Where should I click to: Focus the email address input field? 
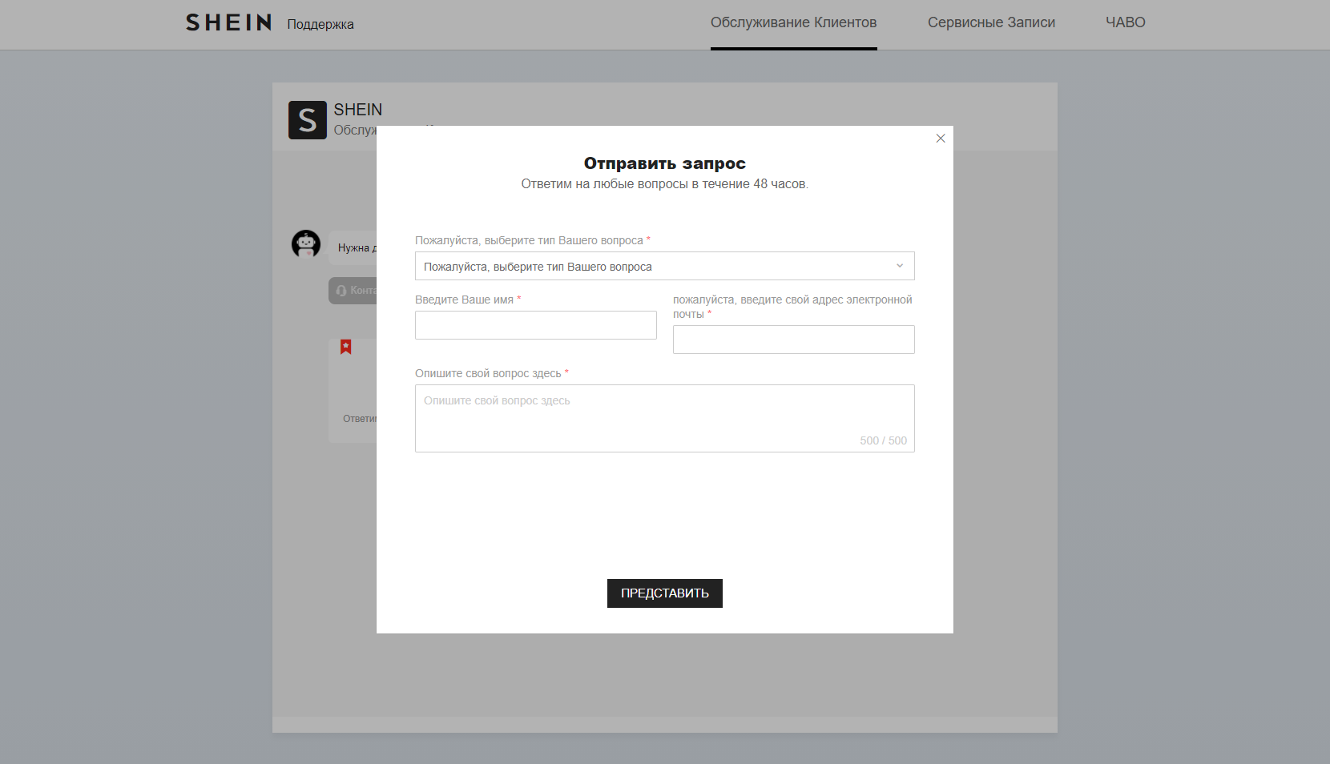(793, 340)
